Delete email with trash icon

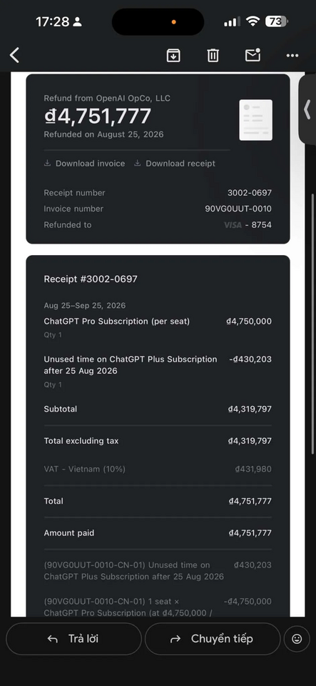coord(213,55)
